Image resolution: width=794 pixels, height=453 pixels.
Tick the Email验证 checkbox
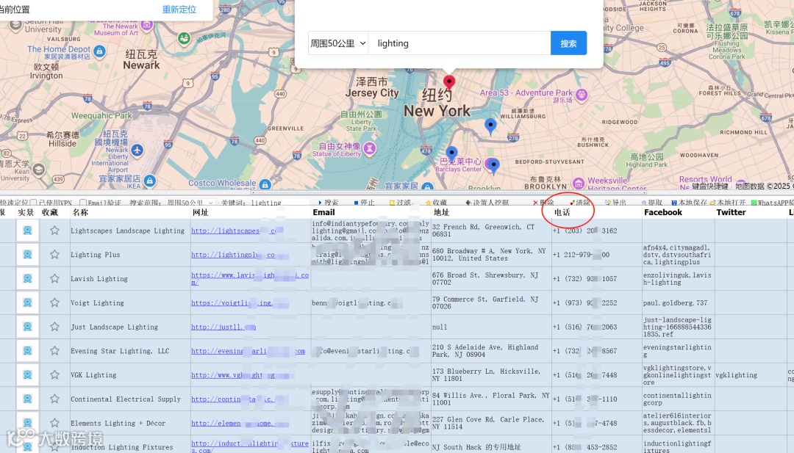83,203
